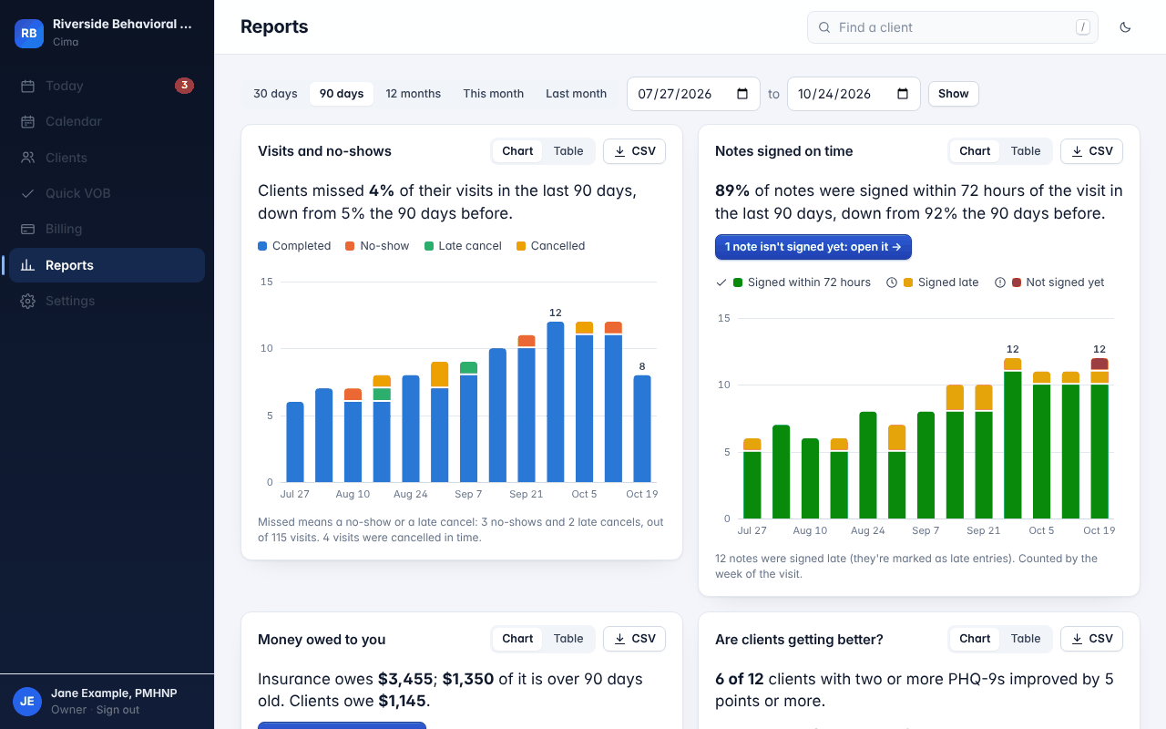Click the Show button for the date range
Image resolution: width=1166 pixels, height=729 pixels.
[x=954, y=94]
